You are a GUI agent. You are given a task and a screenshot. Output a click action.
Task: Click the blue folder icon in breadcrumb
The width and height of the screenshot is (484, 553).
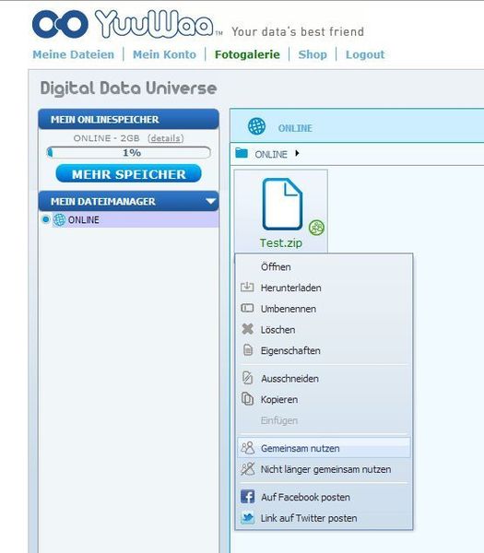click(242, 153)
